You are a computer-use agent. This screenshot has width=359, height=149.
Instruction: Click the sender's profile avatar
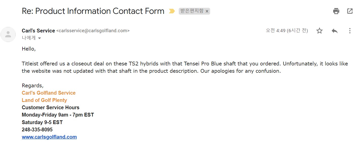(8, 34)
